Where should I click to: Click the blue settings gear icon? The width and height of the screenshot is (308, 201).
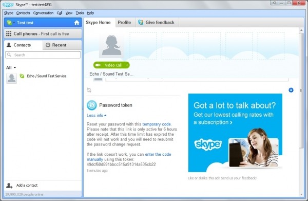(x=291, y=90)
